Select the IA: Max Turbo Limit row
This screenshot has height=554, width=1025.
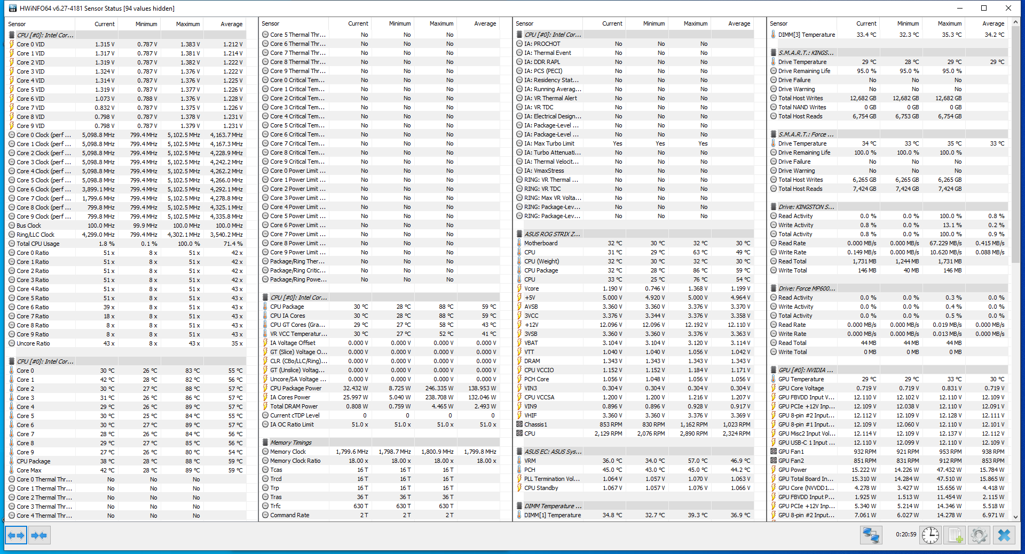(x=634, y=143)
